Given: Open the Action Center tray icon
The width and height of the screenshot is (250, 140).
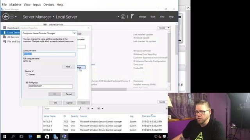Looking at the screenshot, I should click(164, 136).
